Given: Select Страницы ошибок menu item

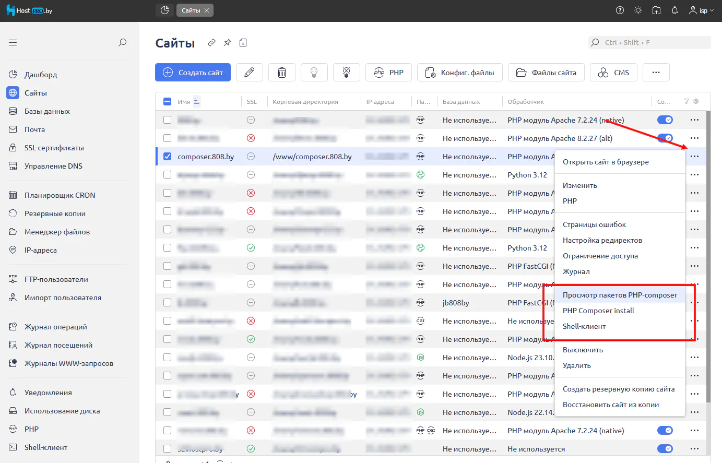Looking at the screenshot, I should (620, 224).
